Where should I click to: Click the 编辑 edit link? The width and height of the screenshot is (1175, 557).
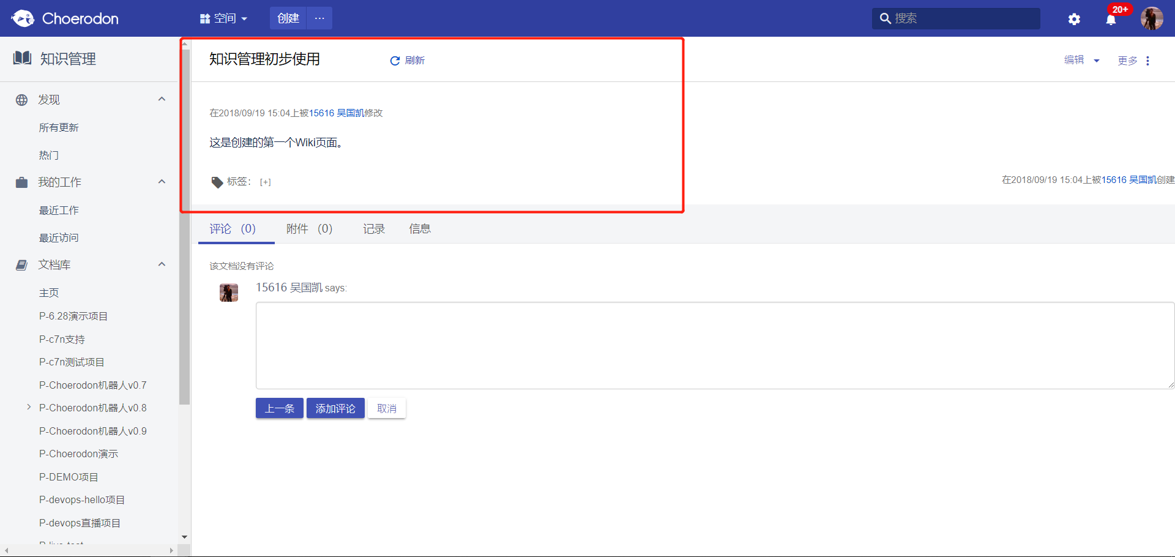click(1074, 60)
